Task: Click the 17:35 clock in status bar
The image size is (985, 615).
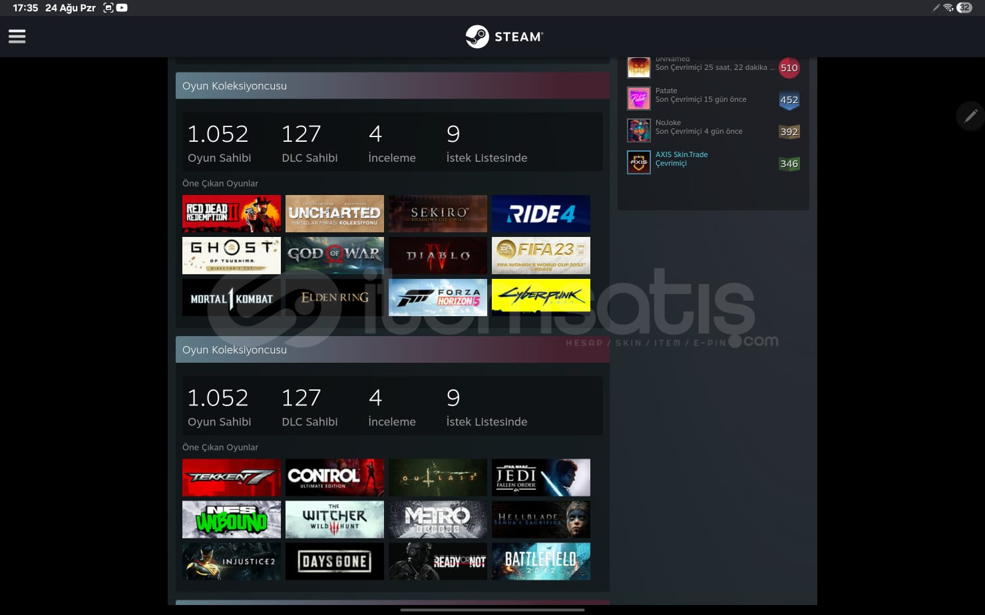Action: coord(25,8)
